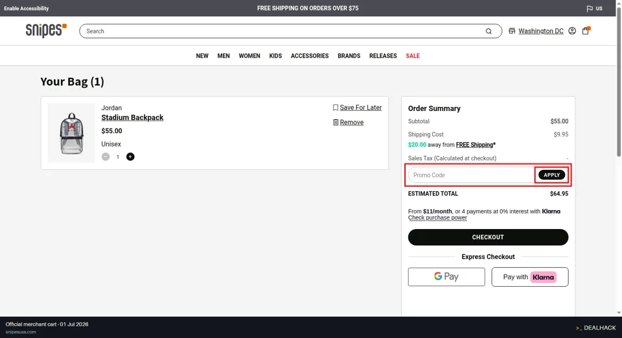Open the ACCESSORIES menu

click(310, 56)
